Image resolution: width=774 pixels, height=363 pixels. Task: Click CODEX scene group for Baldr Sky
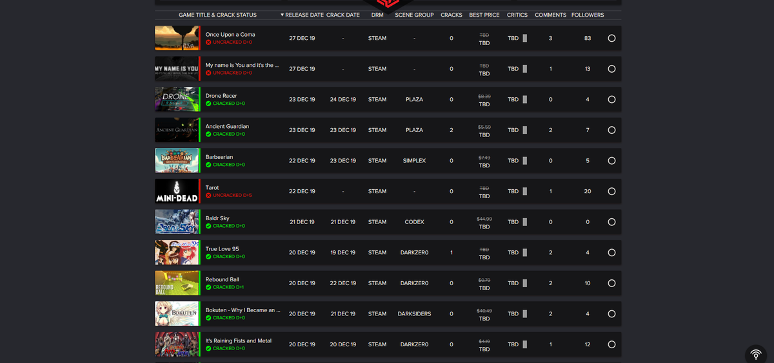pyautogui.click(x=414, y=222)
